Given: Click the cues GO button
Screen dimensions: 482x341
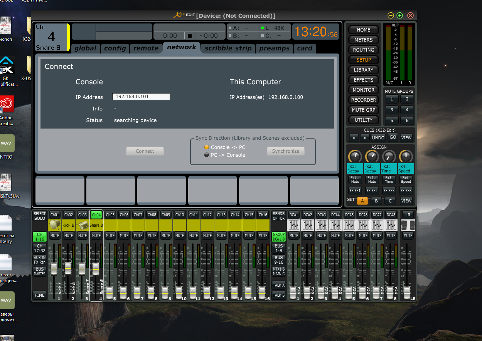Looking at the screenshot, I should 393,137.
